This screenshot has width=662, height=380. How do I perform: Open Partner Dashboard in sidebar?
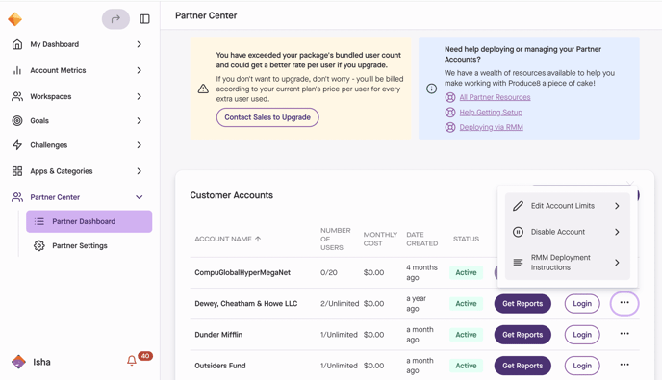(x=89, y=221)
